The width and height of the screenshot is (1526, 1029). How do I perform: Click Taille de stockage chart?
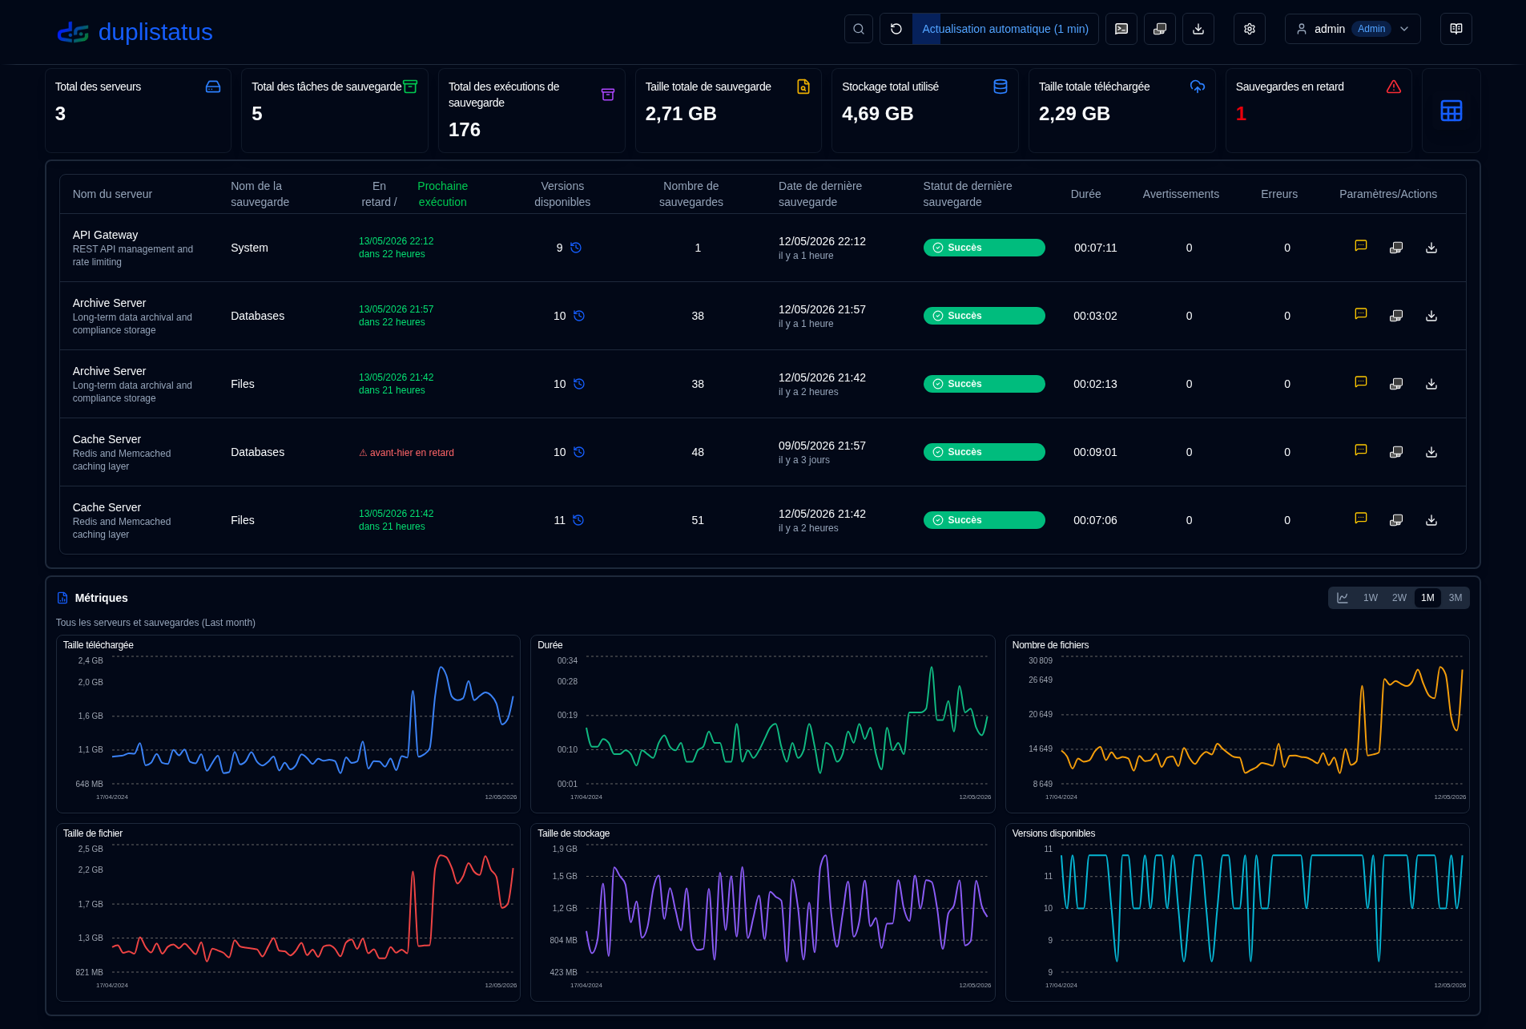tap(763, 912)
